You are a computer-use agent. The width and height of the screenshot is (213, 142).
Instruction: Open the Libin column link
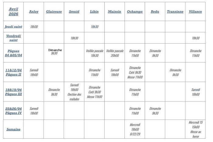pos(94,12)
